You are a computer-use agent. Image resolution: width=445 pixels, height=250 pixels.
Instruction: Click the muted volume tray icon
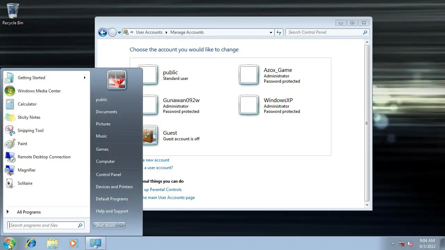[x=410, y=243]
